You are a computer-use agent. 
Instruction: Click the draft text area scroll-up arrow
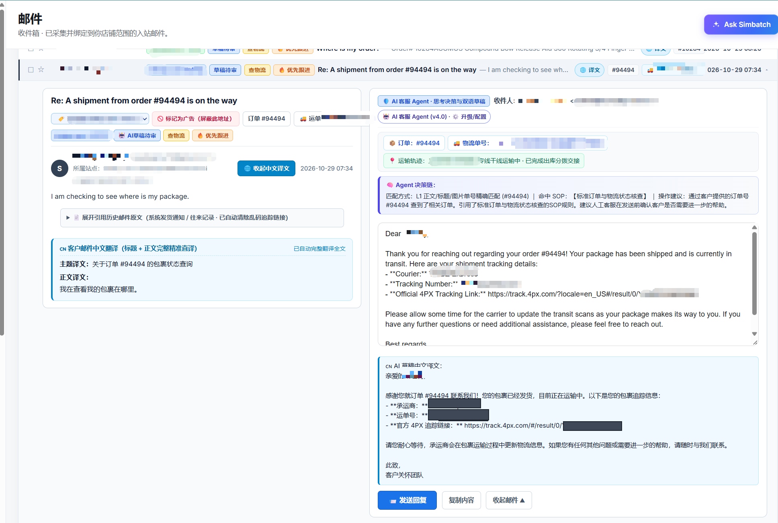[754, 227]
